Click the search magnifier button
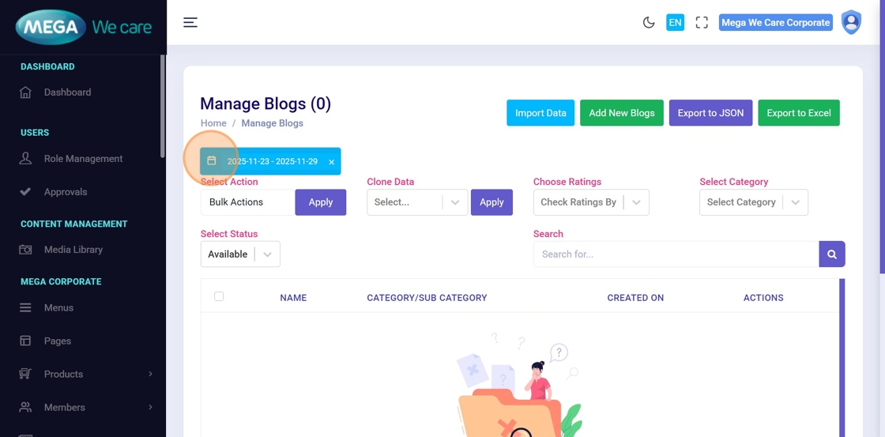The image size is (885, 437). [832, 254]
